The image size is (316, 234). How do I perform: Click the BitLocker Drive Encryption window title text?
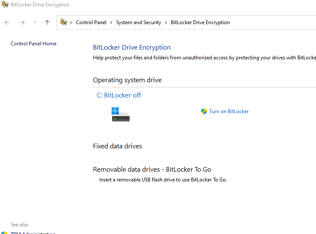[x=40, y=4]
